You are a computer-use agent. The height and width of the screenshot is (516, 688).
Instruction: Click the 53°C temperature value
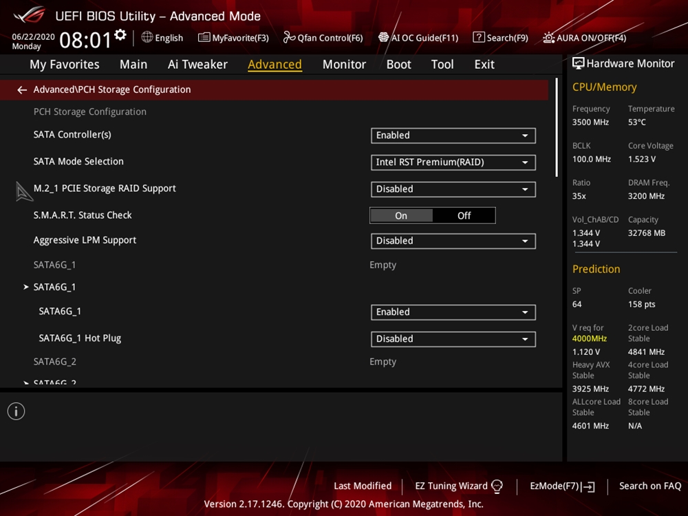(636, 122)
